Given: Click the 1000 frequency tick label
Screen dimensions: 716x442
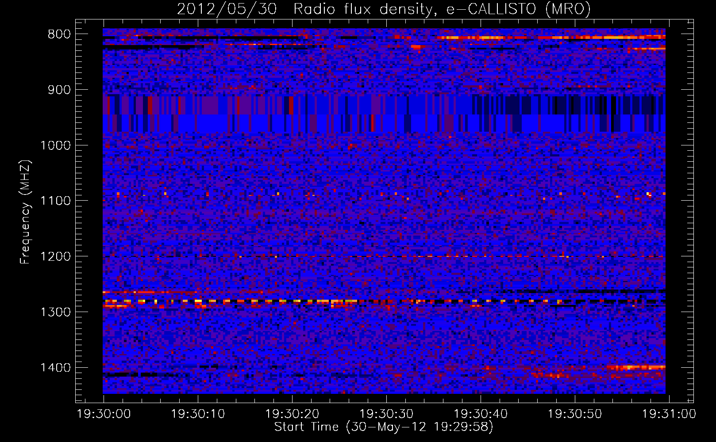Looking at the screenshot, I should pos(55,145).
